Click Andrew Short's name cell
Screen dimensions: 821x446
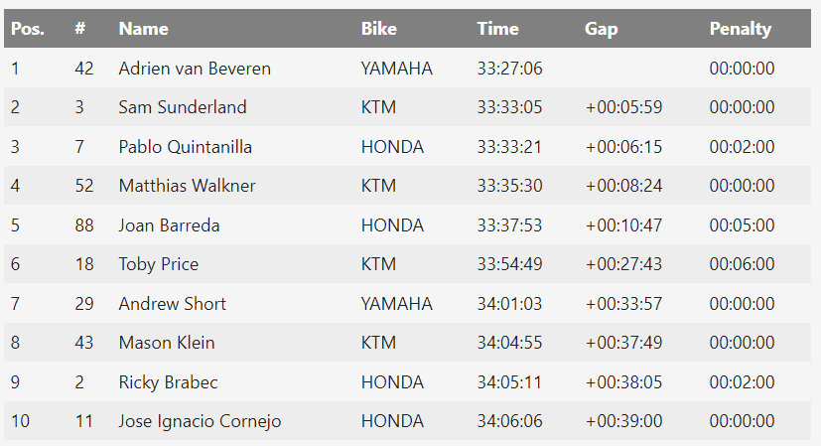point(173,304)
